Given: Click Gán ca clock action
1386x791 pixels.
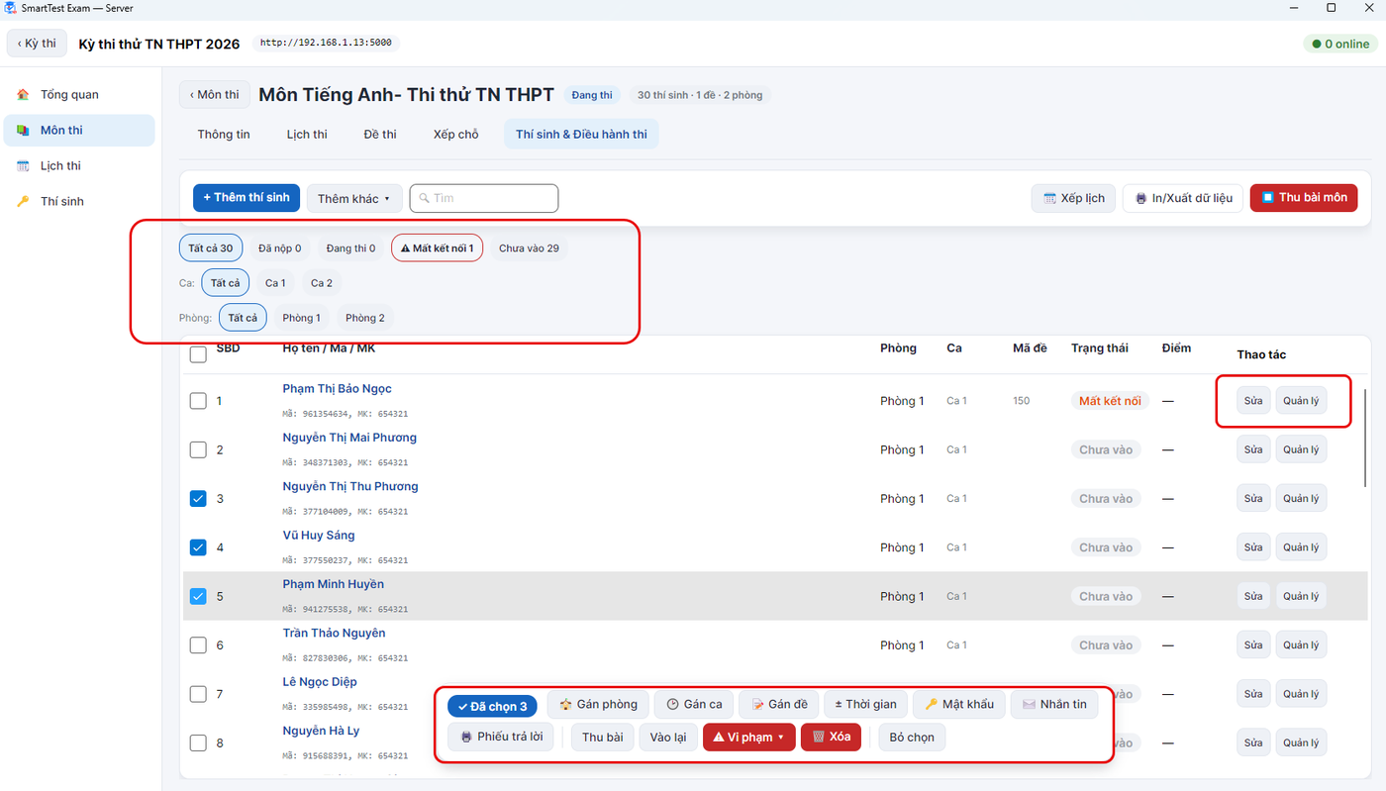Looking at the screenshot, I should [x=694, y=705].
